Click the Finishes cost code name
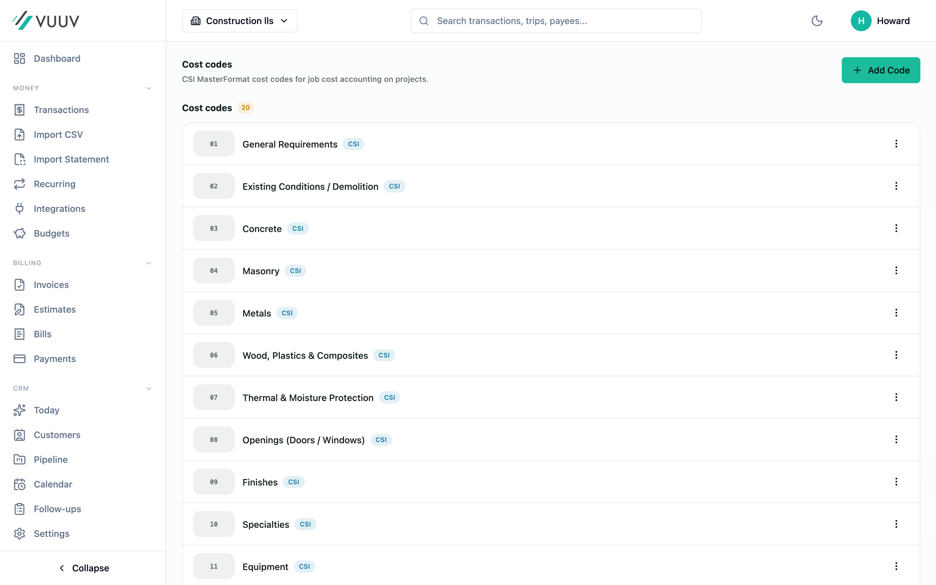 click(260, 483)
